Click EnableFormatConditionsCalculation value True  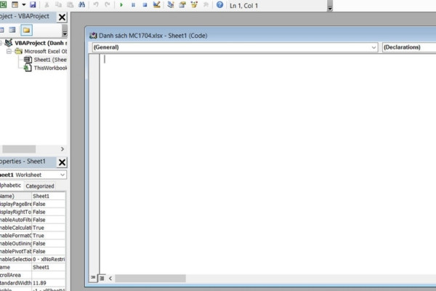pyautogui.click(x=49, y=235)
